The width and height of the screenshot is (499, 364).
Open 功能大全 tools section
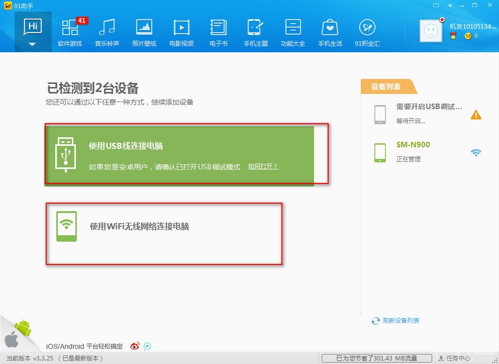pyautogui.click(x=293, y=33)
